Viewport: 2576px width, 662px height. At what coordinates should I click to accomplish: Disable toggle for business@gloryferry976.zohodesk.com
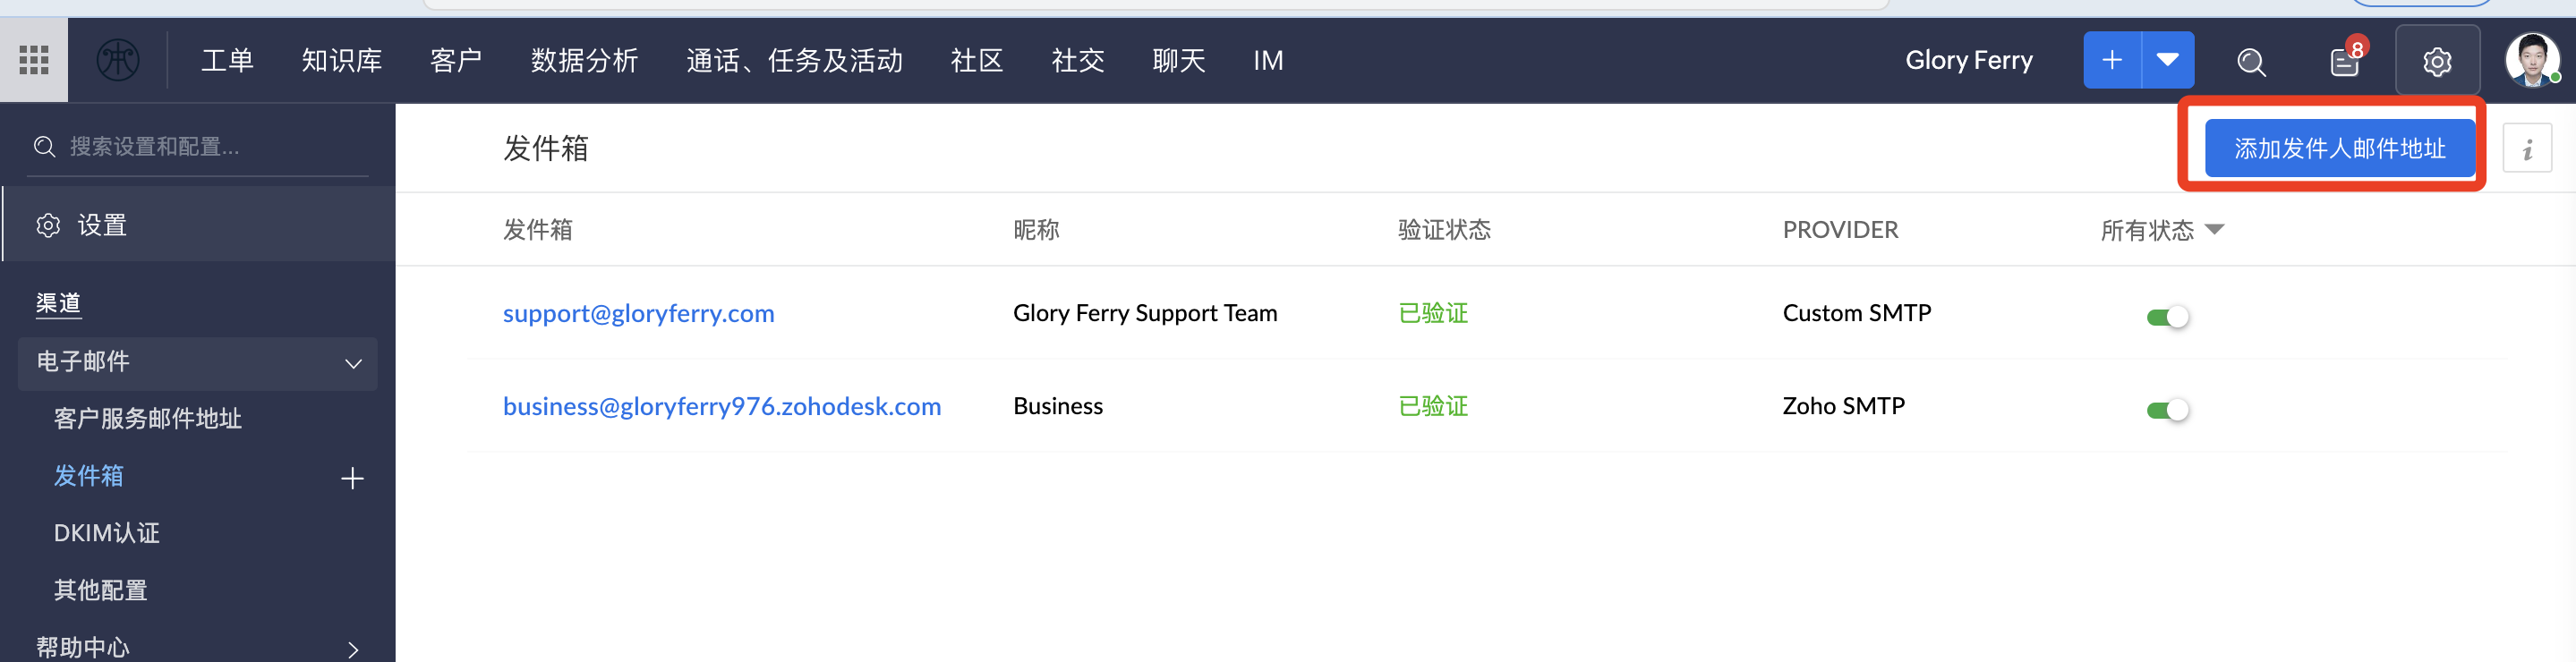click(x=2167, y=410)
